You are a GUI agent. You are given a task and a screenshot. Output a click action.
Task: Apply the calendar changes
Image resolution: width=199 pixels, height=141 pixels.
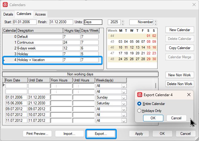139,134
